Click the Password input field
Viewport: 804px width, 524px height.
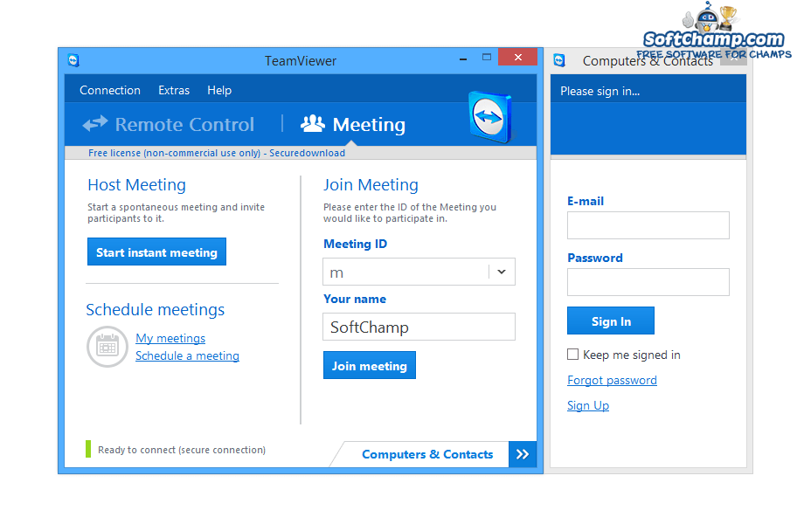648,282
